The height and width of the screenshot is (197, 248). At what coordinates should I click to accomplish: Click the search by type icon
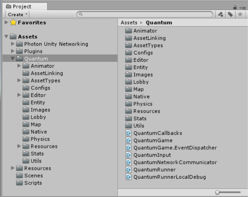tap(221, 14)
